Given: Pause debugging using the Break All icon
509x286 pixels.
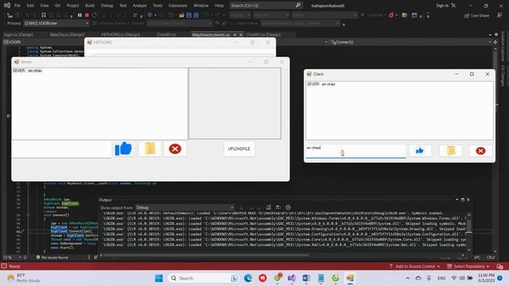Looking at the screenshot, I should [x=80, y=15].
